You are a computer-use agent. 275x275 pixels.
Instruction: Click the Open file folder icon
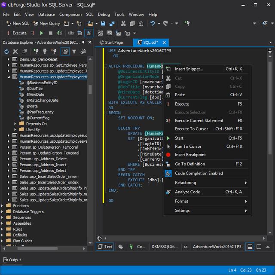point(90,23)
